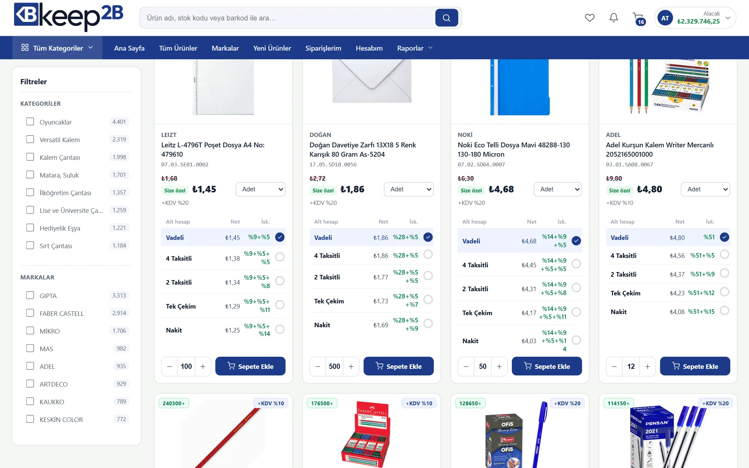The width and height of the screenshot is (749, 468).
Task: Check the FABER CASTELL brand filter
Action: click(x=30, y=313)
